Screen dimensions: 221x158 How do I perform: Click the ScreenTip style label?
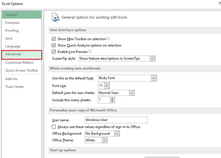coord(64,58)
